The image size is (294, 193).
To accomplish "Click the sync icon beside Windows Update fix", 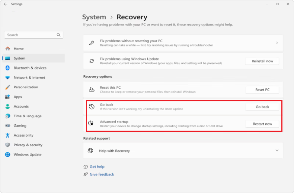I will 92,61.
